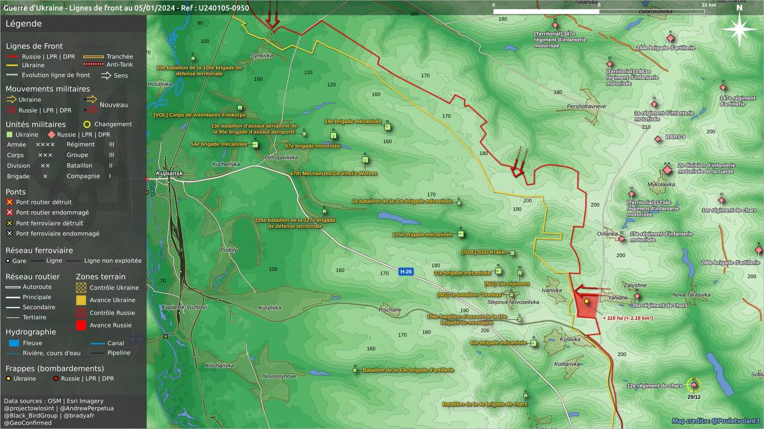Click the north compass rose
This screenshot has width=764, height=429.
(740, 28)
